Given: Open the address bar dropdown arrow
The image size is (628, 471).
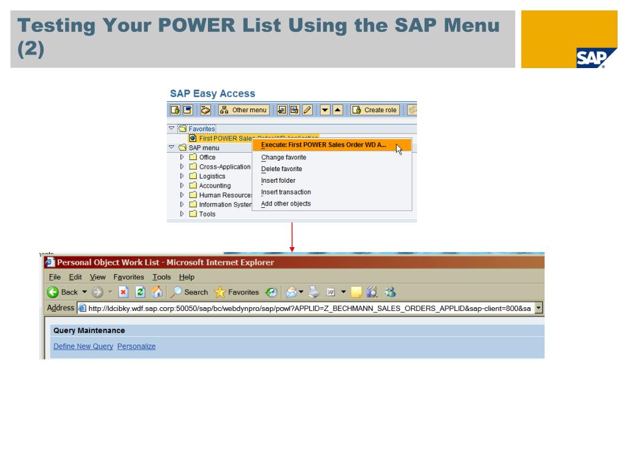Looking at the screenshot, I should [538, 308].
